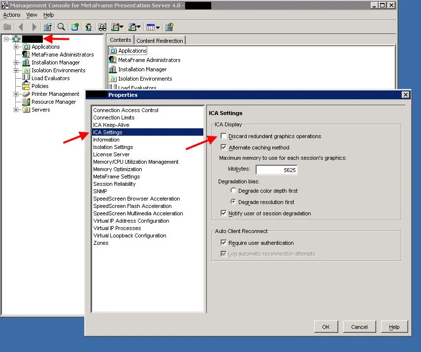Open the Actions menu

[x=12, y=15]
